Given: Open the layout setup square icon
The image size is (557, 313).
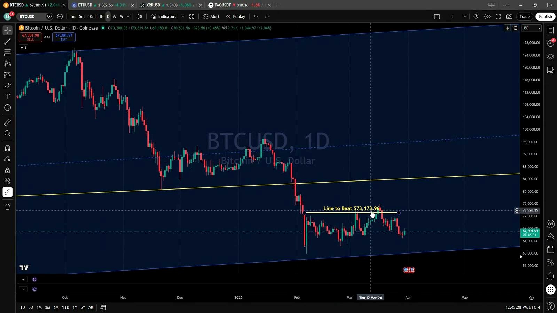Looking at the screenshot, I should [x=437, y=16].
